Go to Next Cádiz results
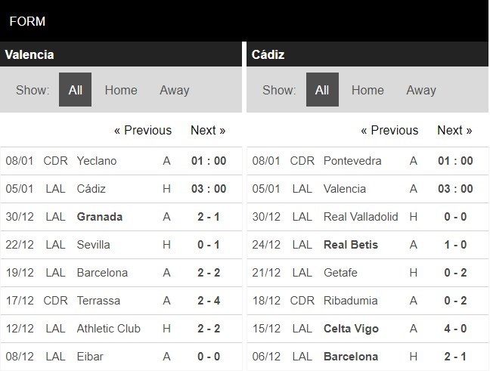The width and height of the screenshot is (490, 371). point(454,130)
